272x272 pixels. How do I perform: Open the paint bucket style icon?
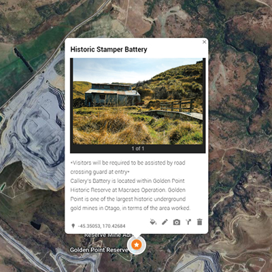click(x=154, y=222)
